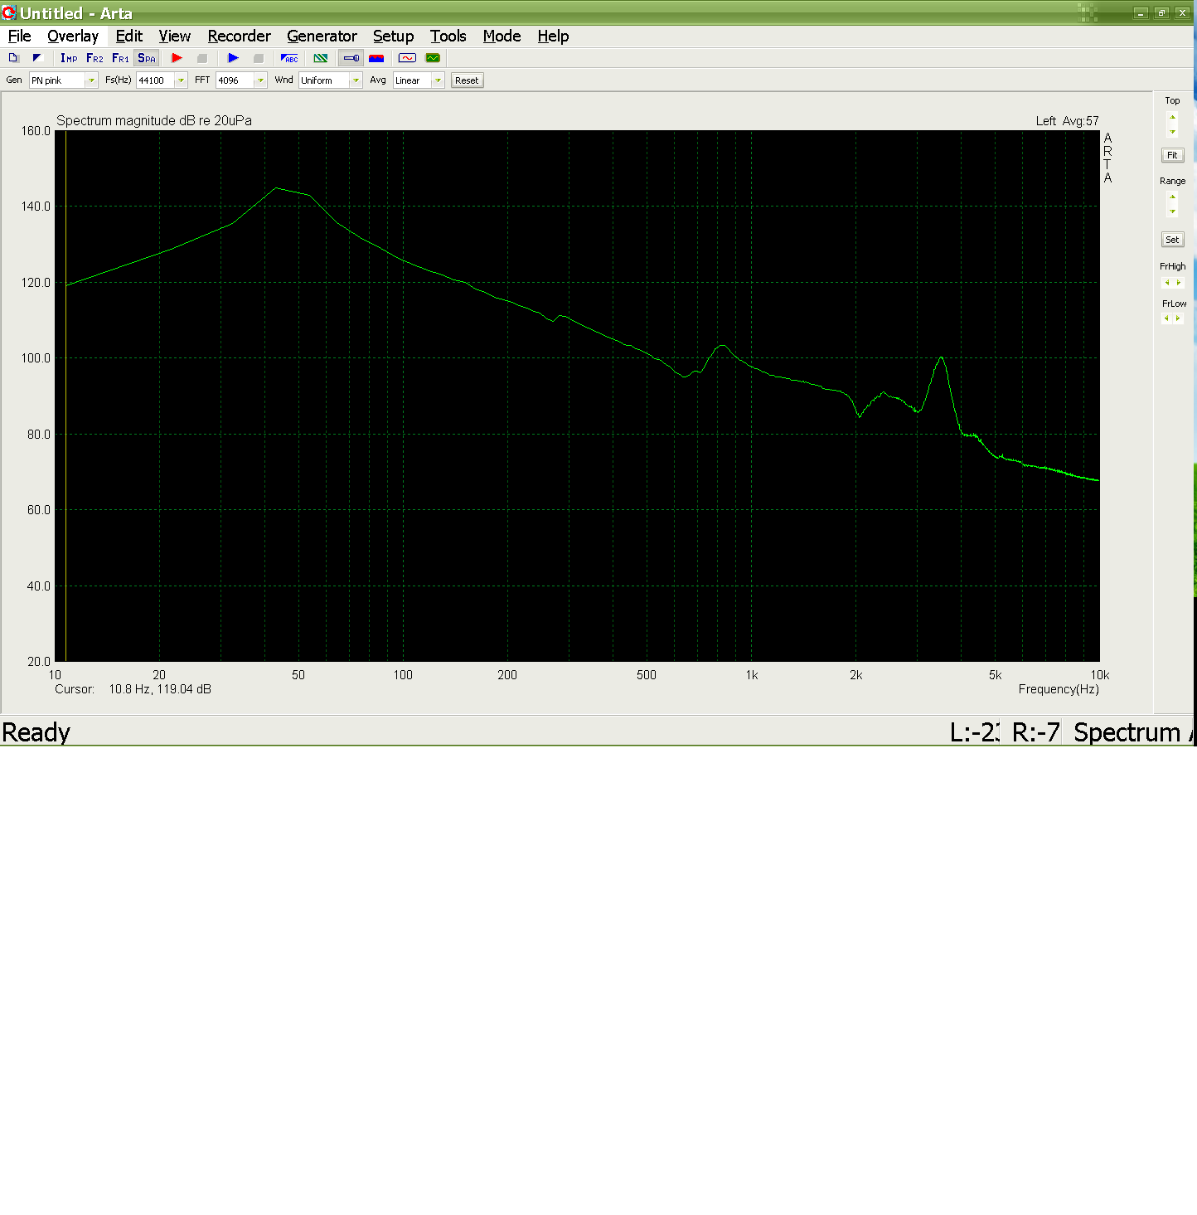Switch to Imp impulse response mode
Image resolution: width=1197 pixels, height=1215 pixels.
(69, 58)
